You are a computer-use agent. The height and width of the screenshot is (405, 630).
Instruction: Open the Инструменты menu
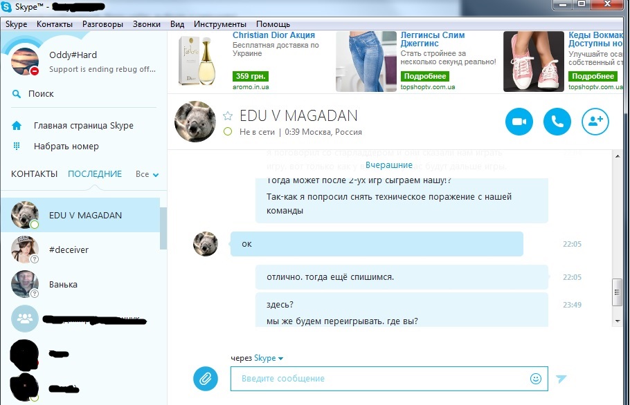(219, 24)
